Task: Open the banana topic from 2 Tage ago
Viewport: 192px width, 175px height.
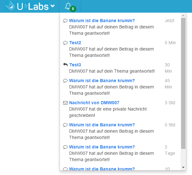Action: (x=102, y=147)
